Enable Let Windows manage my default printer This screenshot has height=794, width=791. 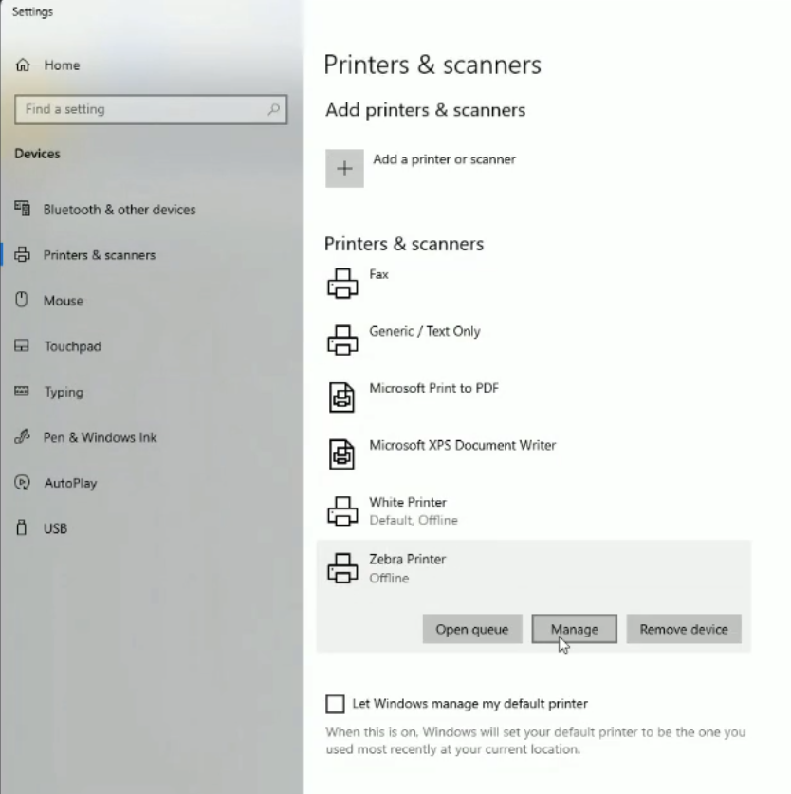coord(334,703)
